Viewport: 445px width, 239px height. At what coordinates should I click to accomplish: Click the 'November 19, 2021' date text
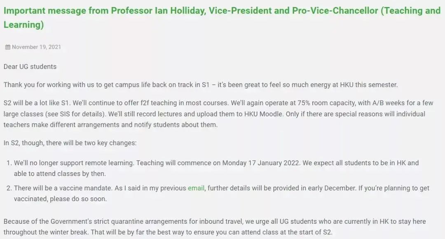coord(36,47)
